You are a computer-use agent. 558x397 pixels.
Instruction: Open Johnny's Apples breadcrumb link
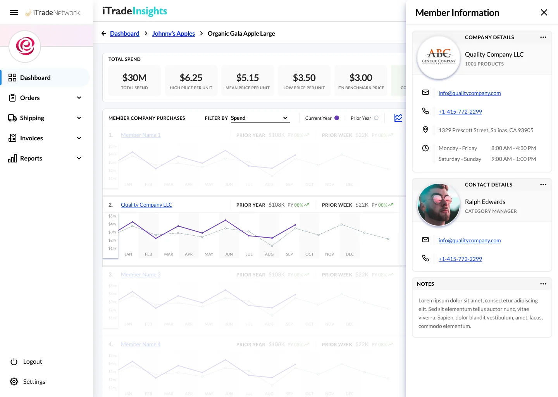pos(174,33)
